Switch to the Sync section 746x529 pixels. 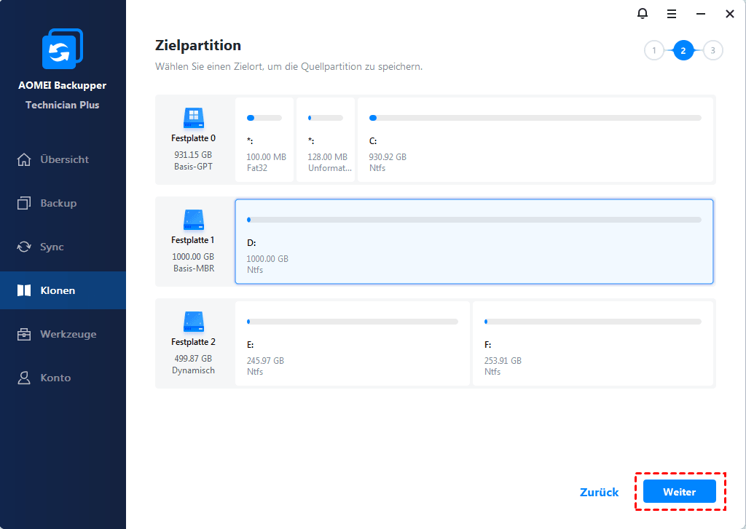coord(52,247)
